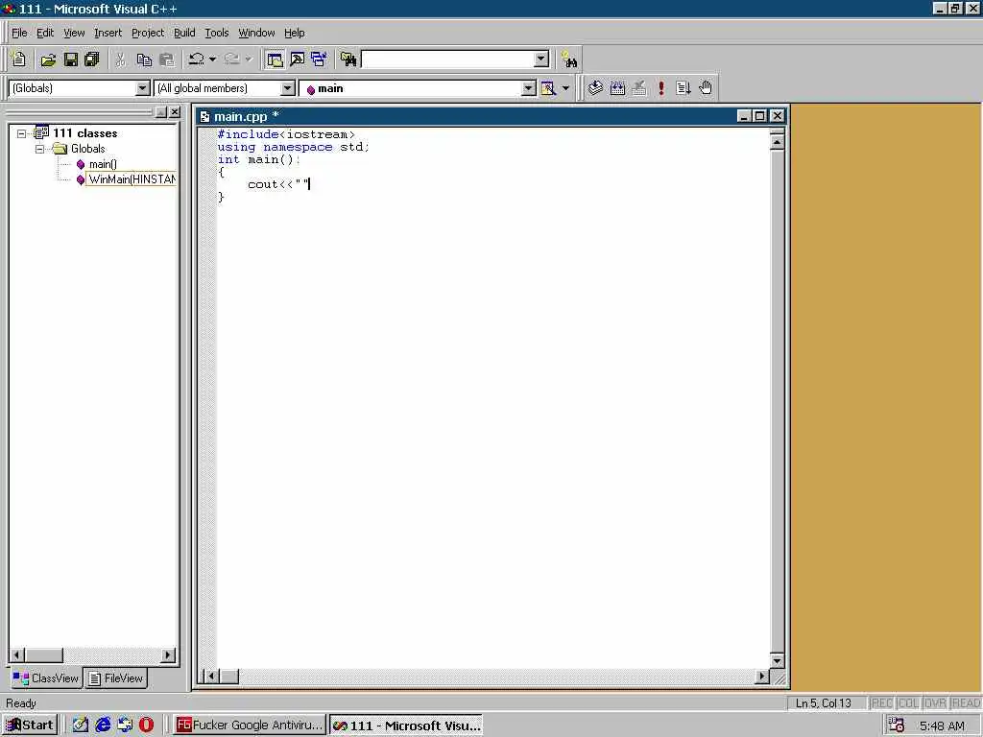
Task: Select WinMain in the class tree
Action: coord(132,179)
